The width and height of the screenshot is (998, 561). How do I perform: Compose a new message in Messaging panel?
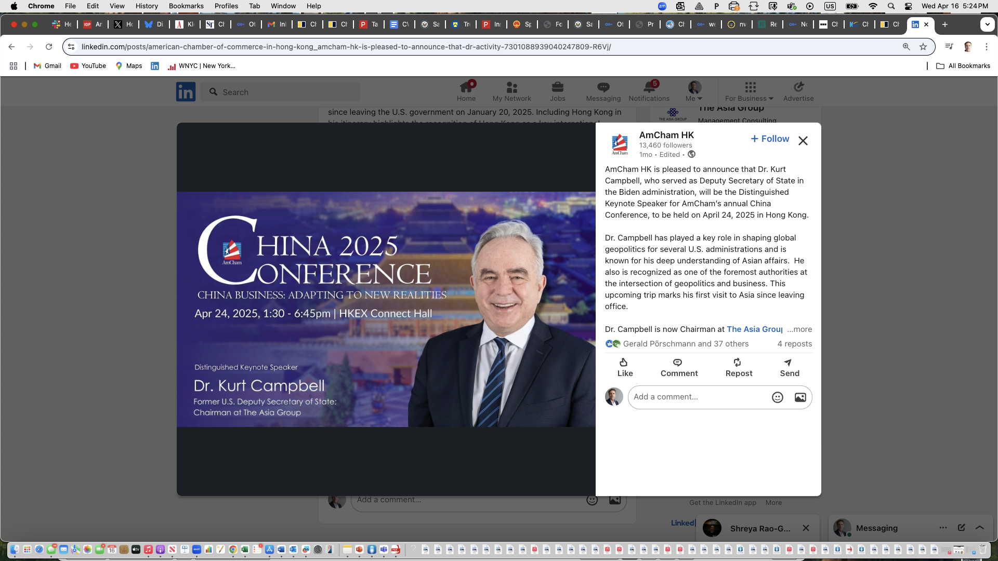tap(962, 528)
